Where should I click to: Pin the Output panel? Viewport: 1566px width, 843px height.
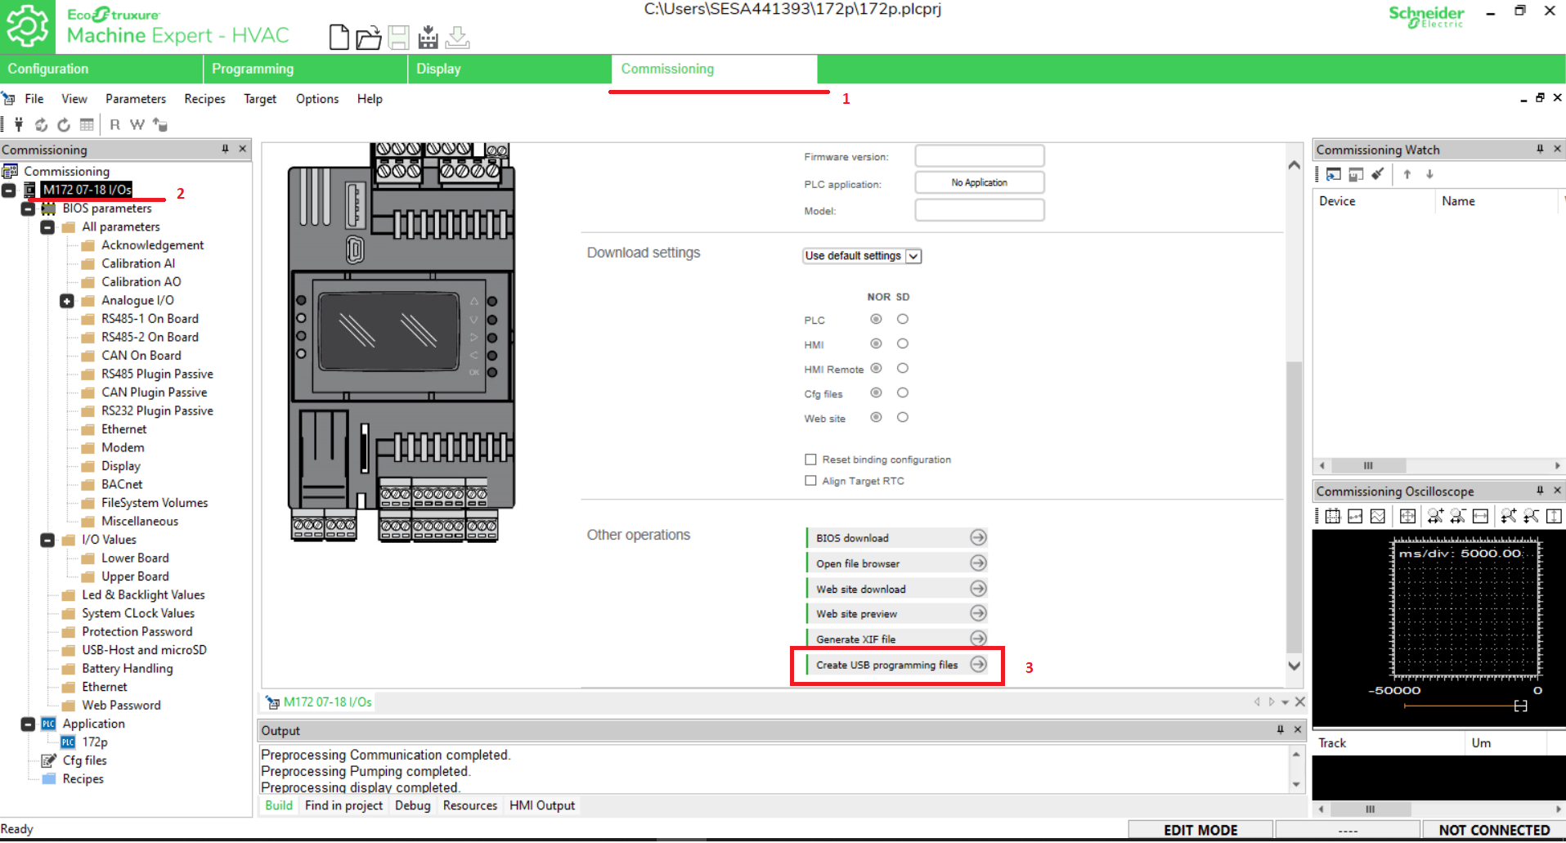(x=1281, y=729)
